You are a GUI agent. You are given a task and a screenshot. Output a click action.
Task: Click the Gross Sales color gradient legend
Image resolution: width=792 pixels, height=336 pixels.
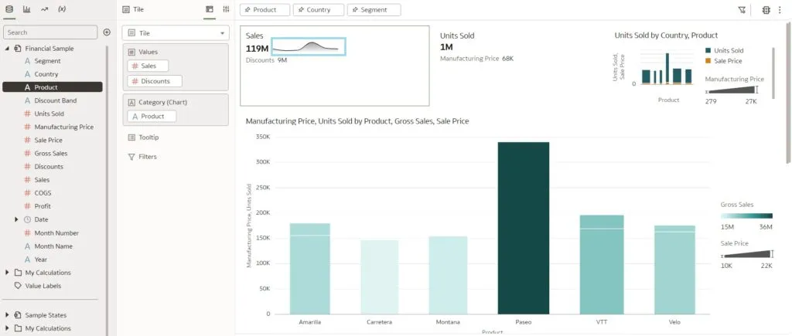point(746,216)
